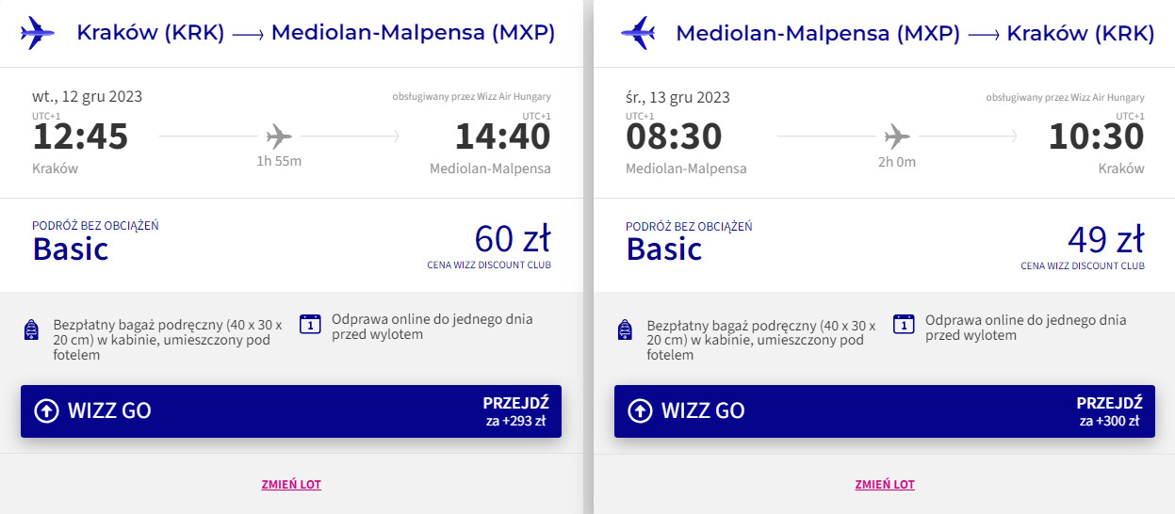Click the up-arrow circle icon on the right WIZZ GO
Viewport: 1175px width, 514px height.
pyautogui.click(x=639, y=410)
